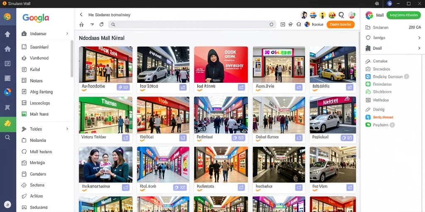The height and width of the screenshot is (212, 425).
Task: Click the magnifier icon in the top-right icon row
Action: click(x=341, y=15)
